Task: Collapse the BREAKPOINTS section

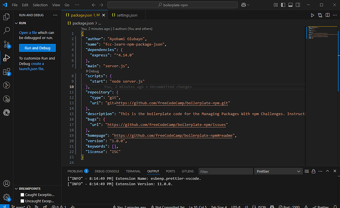Action: 16,189
